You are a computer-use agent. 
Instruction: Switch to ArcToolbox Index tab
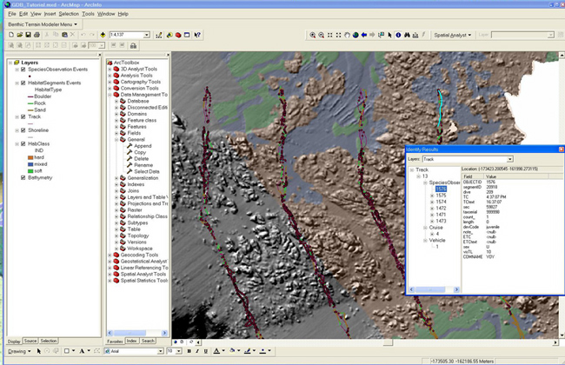click(131, 341)
